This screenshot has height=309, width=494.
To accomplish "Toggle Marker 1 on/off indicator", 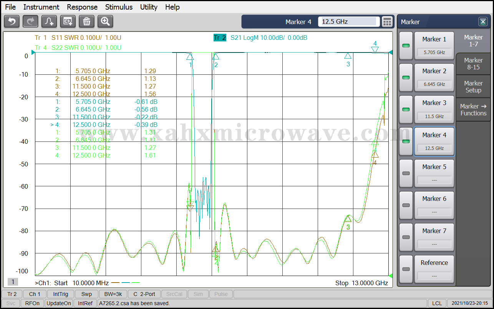I will pyautogui.click(x=406, y=46).
